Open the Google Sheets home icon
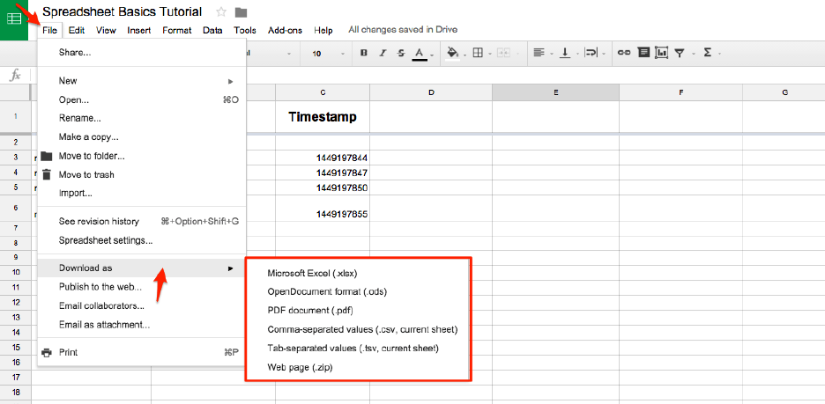 click(14, 20)
